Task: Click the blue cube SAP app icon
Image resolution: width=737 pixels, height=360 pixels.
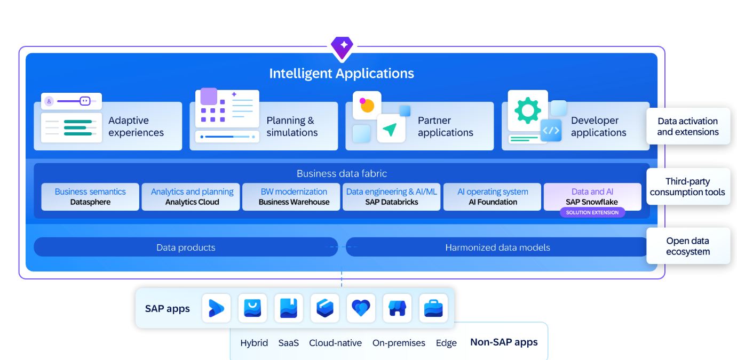Action: 325,308
